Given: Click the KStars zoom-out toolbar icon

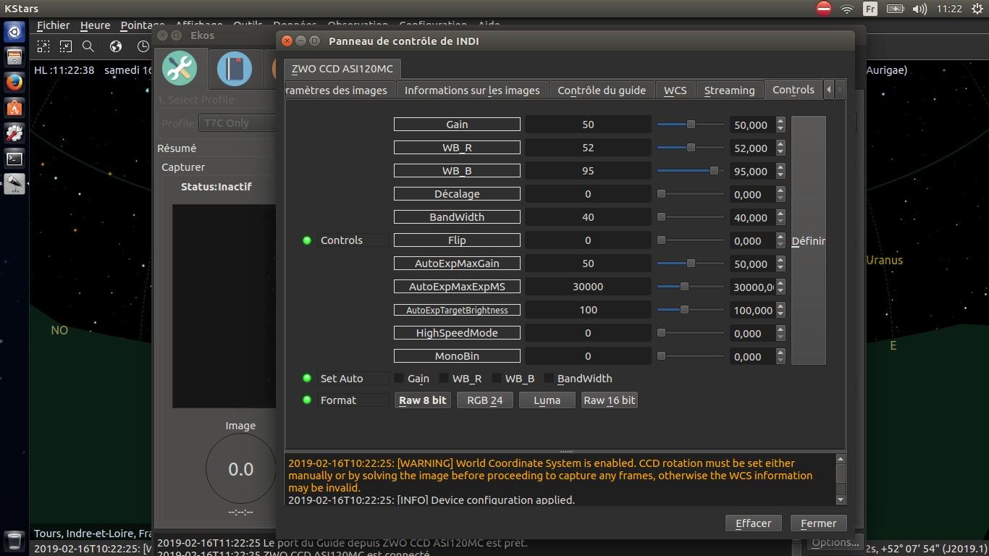Looking at the screenshot, I should click(x=66, y=46).
